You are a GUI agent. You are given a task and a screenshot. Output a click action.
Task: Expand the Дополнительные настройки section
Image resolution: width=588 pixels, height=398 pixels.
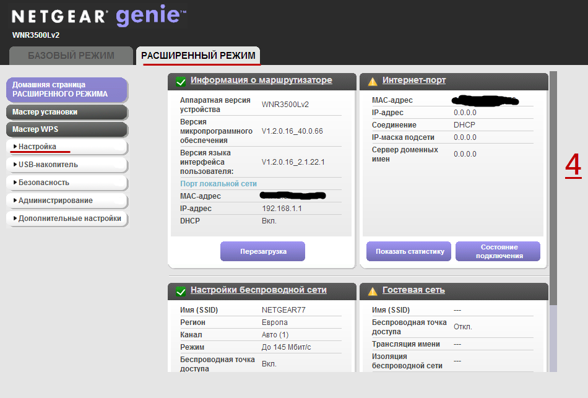pyautogui.click(x=67, y=218)
